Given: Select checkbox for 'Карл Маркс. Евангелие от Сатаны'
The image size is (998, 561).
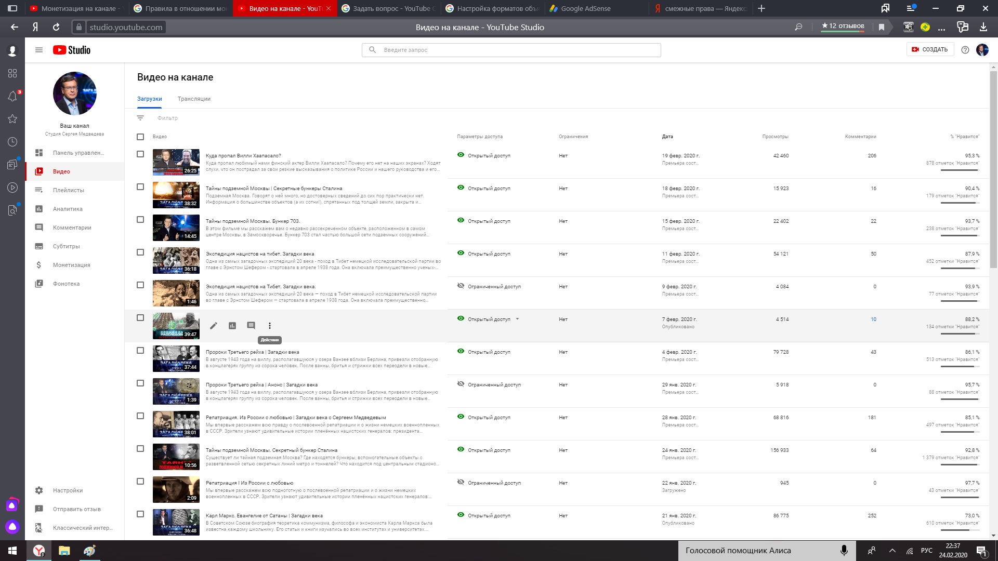Looking at the screenshot, I should pyautogui.click(x=140, y=514).
